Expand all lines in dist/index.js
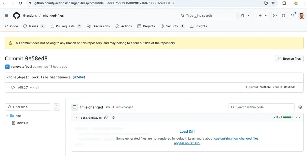 click(113, 117)
